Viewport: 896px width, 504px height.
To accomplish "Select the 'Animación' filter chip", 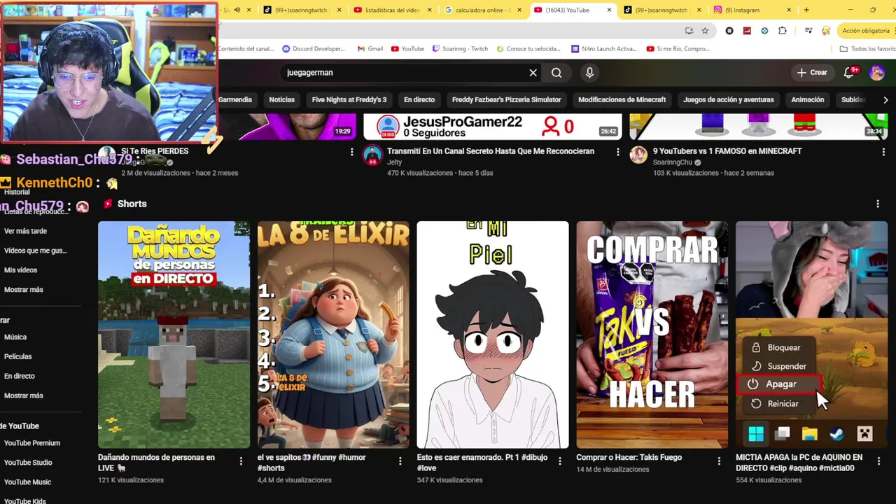I will point(808,99).
